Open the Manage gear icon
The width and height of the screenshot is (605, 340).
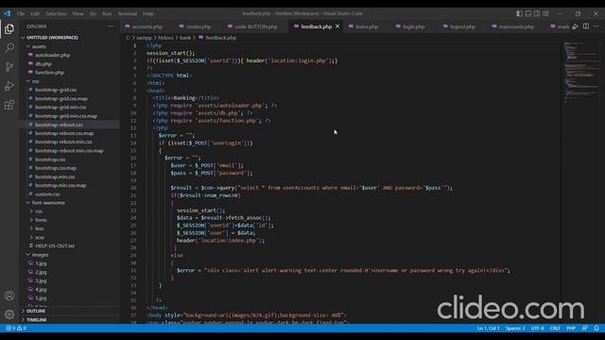(x=9, y=314)
